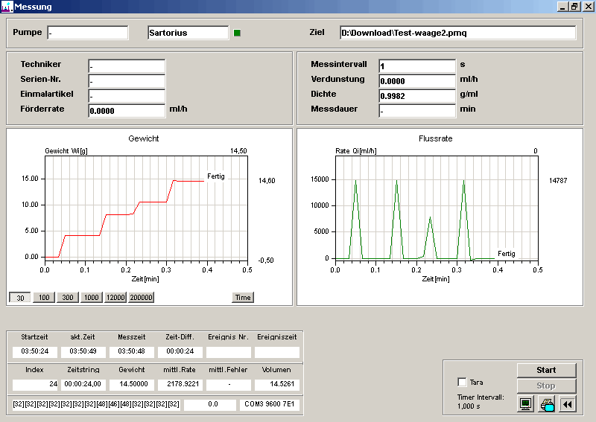Viewport: 596px width, 422px height.
Task: Click the Dichte input field
Action: click(x=417, y=96)
